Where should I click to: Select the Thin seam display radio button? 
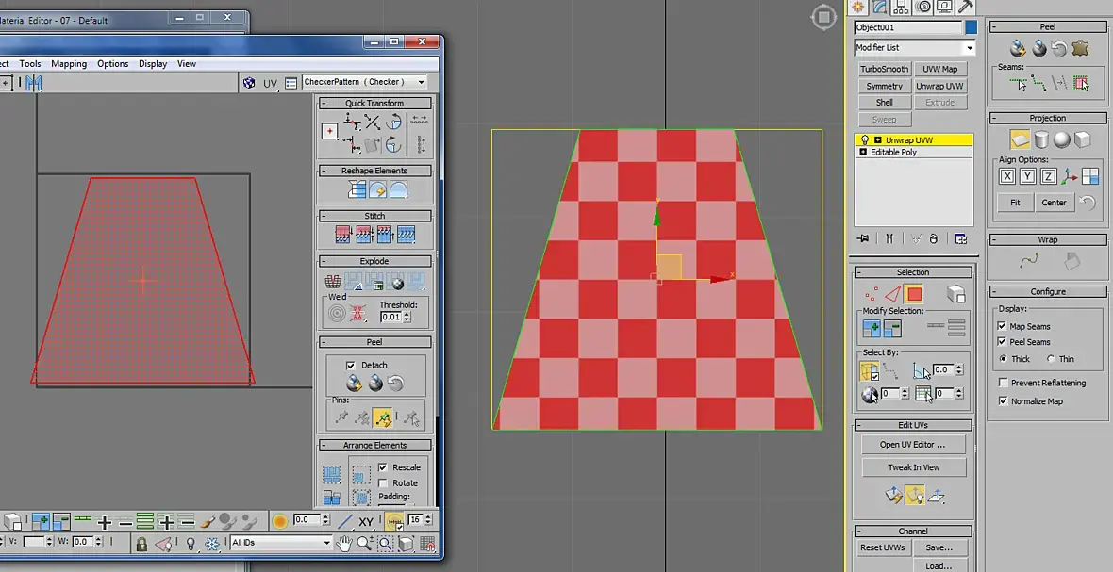1051,359
